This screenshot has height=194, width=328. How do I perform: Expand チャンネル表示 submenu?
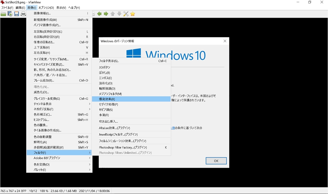59,104
